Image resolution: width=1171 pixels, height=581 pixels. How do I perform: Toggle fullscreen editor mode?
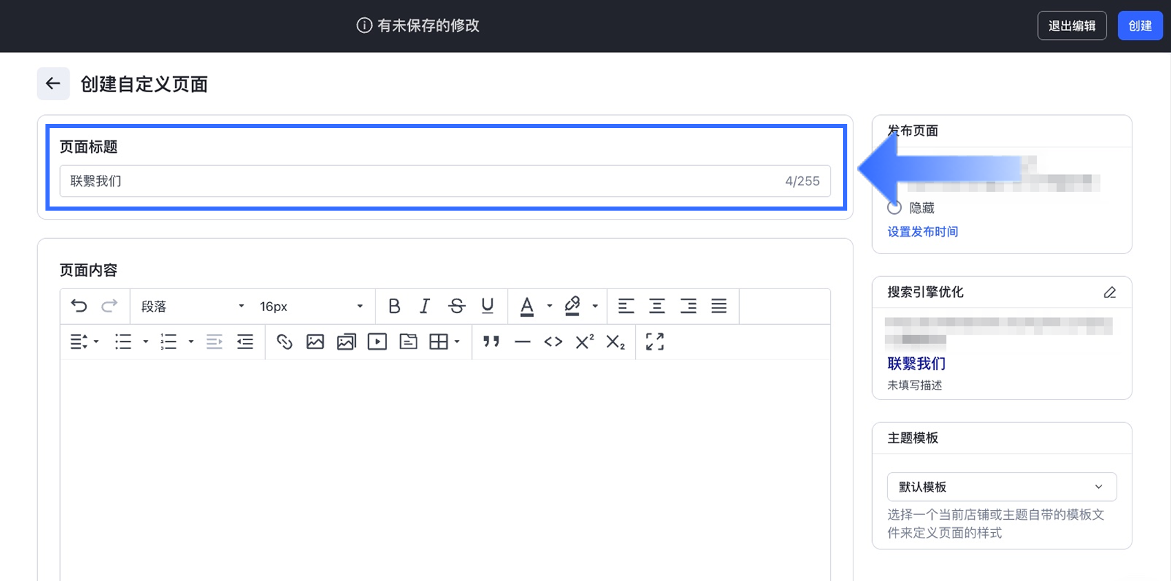click(x=655, y=341)
